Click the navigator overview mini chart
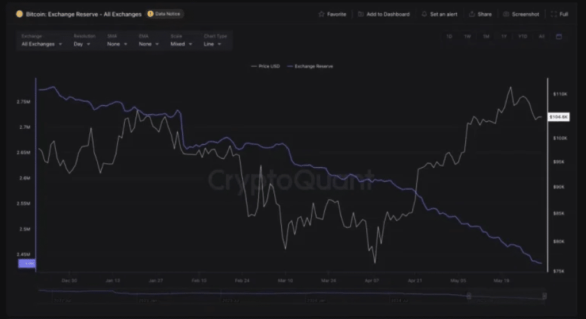 pos(292,295)
